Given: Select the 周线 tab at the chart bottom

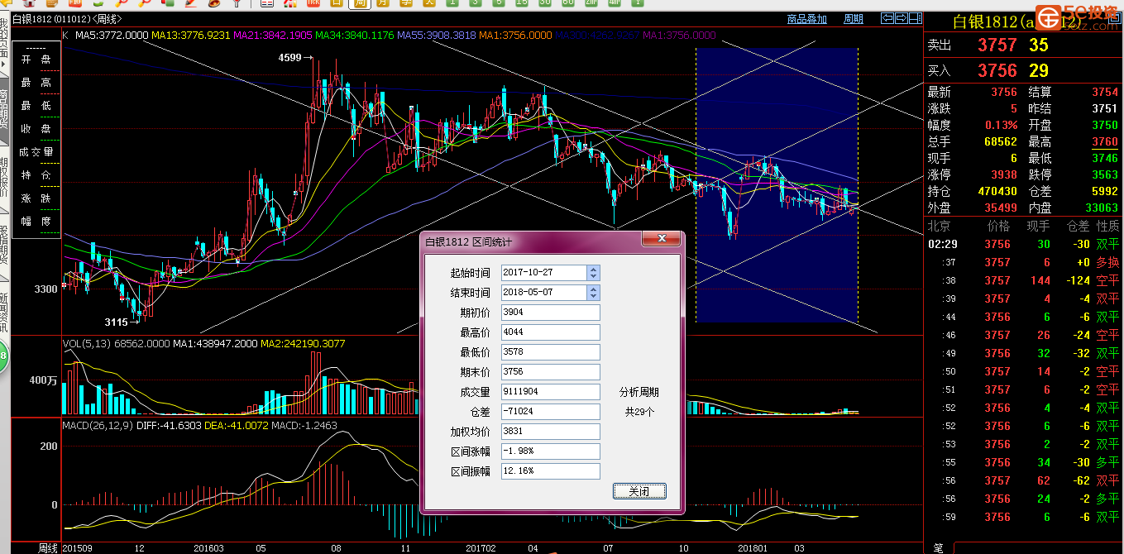Looking at the screenshot, I should pyautogui.click(x=48, y=547).
